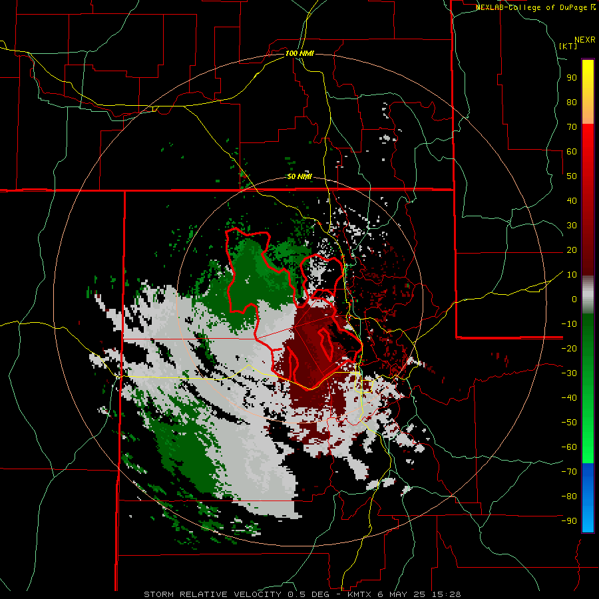This screenshot has width=599, height=599.
Task: Click the STORM RELATIVE VELOCITY caption text
Action: pyautogui.click(x=212, y=594)
